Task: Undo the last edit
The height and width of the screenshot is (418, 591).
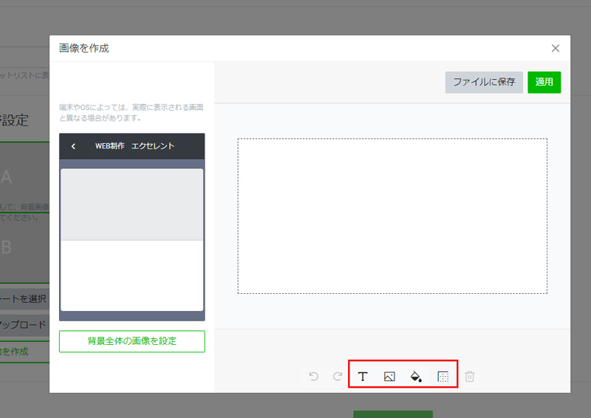Action: [313, 376]
